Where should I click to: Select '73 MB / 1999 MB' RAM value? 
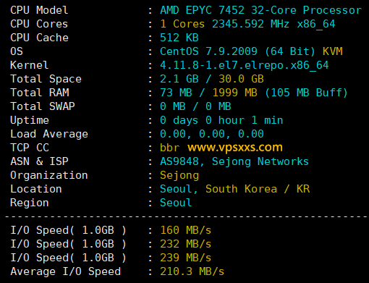click(208, 93)
